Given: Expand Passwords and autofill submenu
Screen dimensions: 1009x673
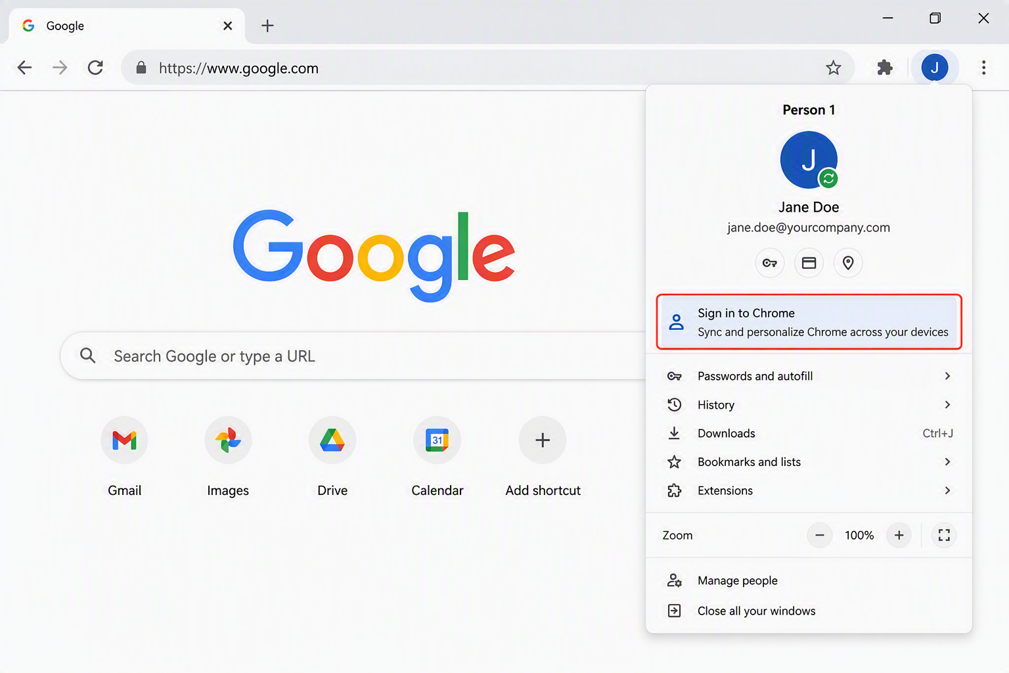Looking at the screenshot, I should click(x=809, y=376).
